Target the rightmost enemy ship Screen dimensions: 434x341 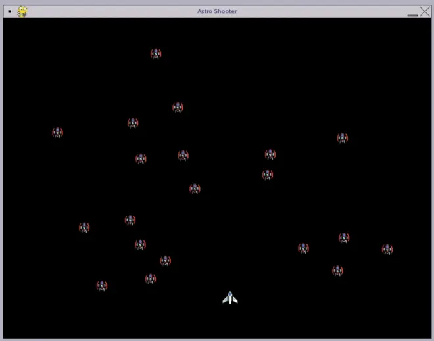pyautogui.click(x=387, y=250)
